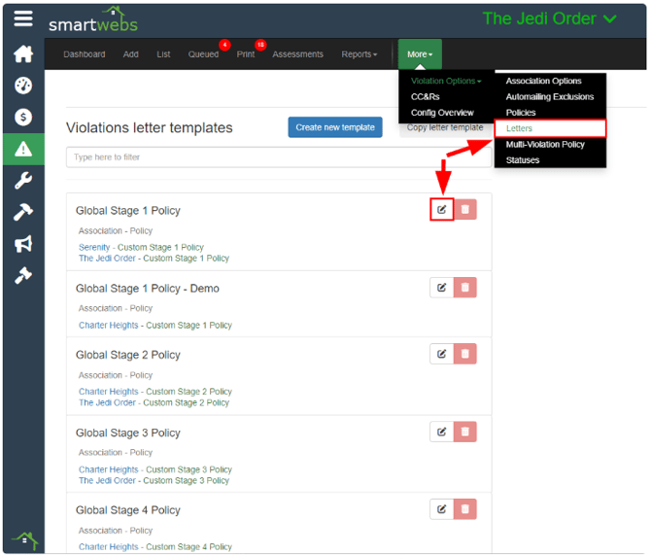
Task: Open the wrench icon in the sidebar
Action: coord(22,181)
